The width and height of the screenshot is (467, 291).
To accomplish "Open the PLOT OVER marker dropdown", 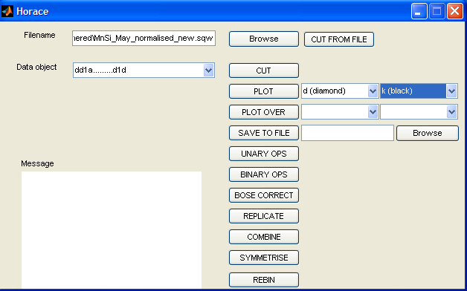I will click(x=373, y=112).
